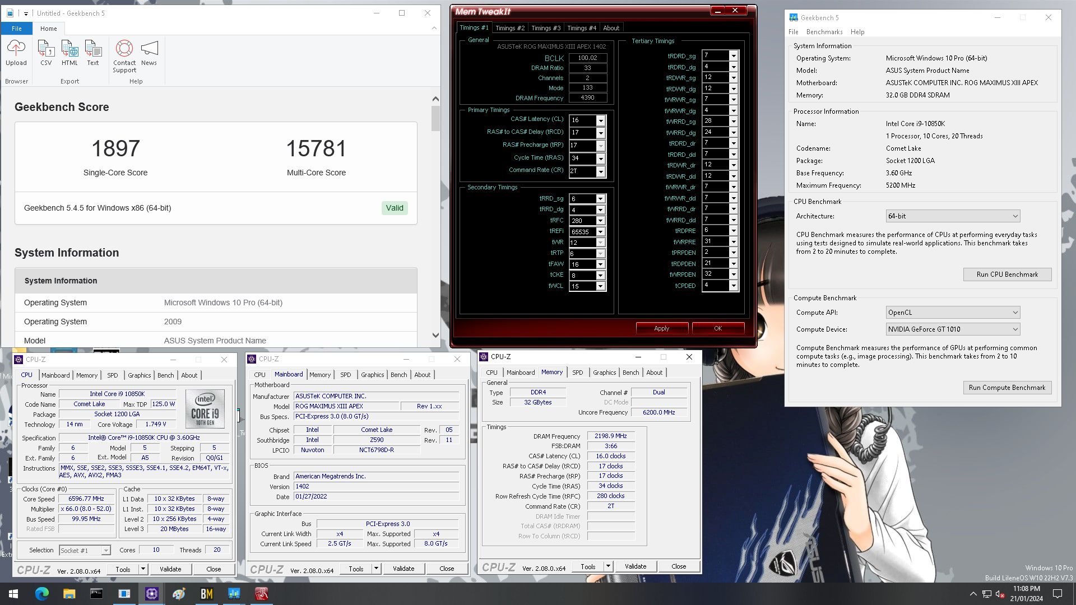
Task: Open File Explorer from taskbar
Action: 69,594
